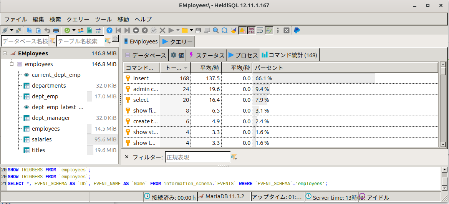Viewport: 449px width, 204px height.
Task: Select the insert row in command statistics
Action: (281, 78)
